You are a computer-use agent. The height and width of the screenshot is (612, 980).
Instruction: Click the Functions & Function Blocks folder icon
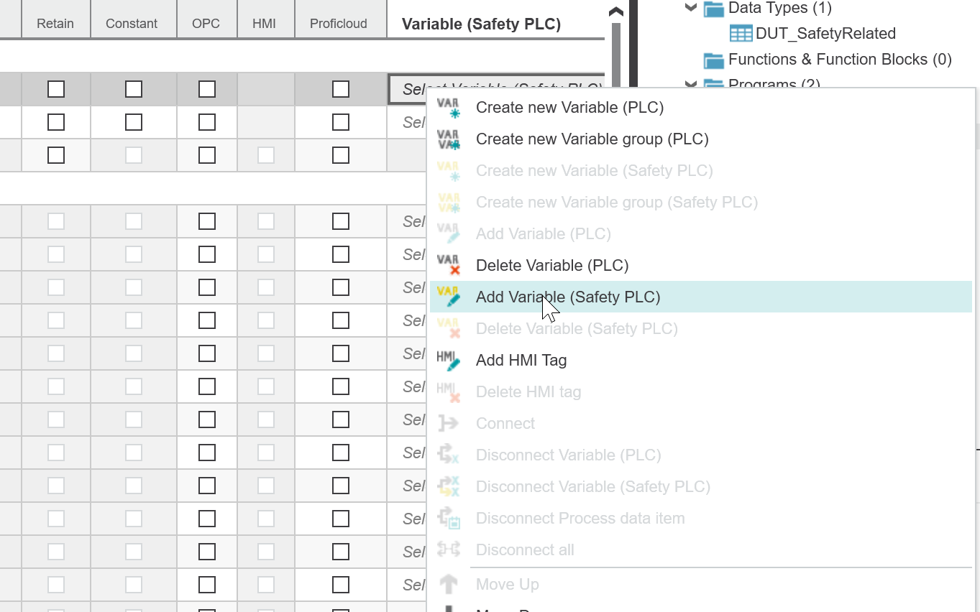(714, 60)
